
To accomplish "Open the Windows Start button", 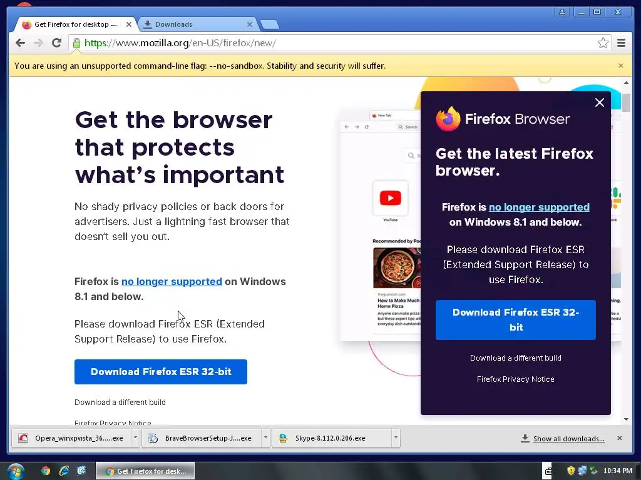I will (x=15, y=471).
